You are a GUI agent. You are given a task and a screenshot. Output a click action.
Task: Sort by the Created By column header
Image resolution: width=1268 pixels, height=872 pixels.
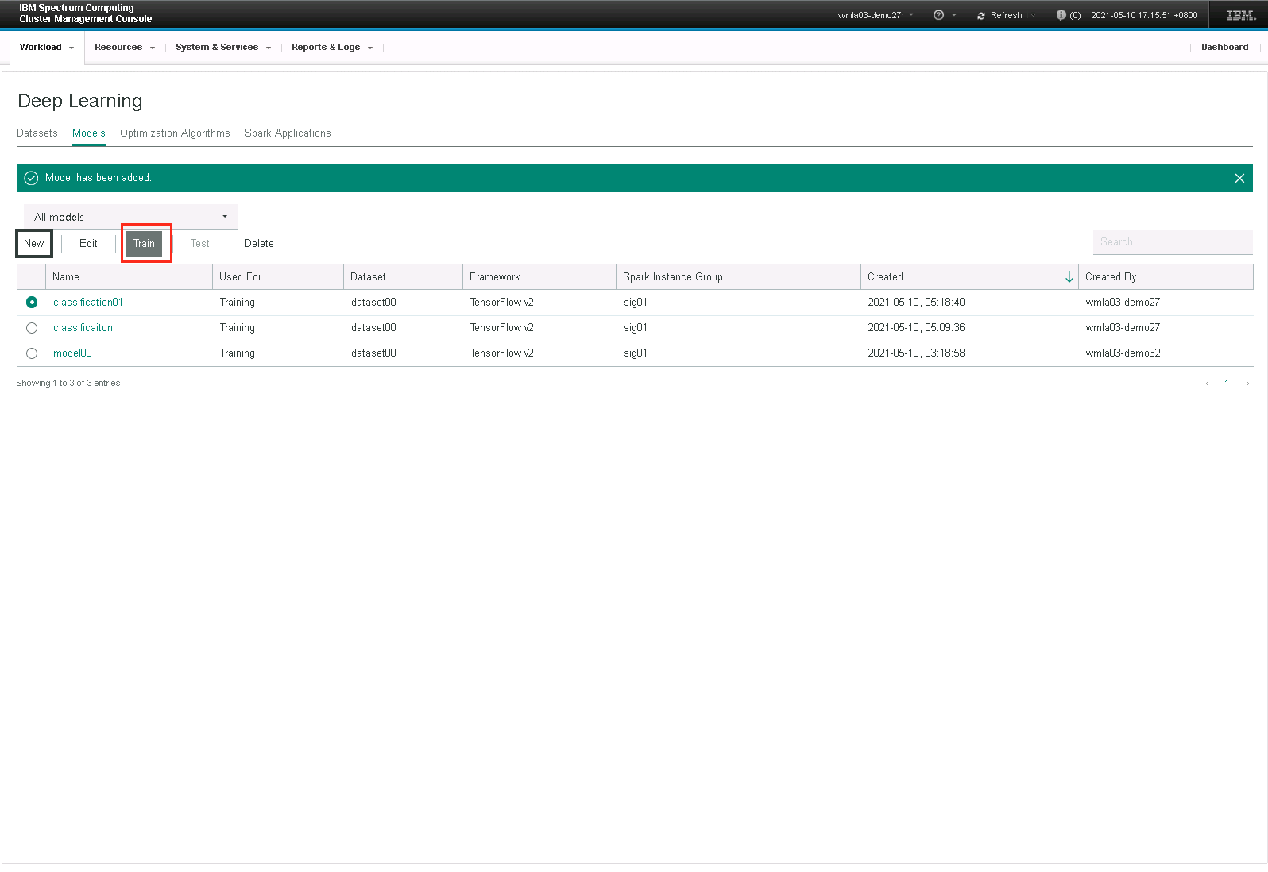(1166, 276)
